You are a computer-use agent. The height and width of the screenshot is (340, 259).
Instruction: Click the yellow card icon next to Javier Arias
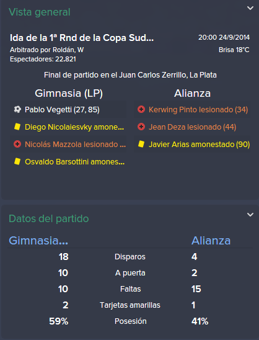point(141,144)
